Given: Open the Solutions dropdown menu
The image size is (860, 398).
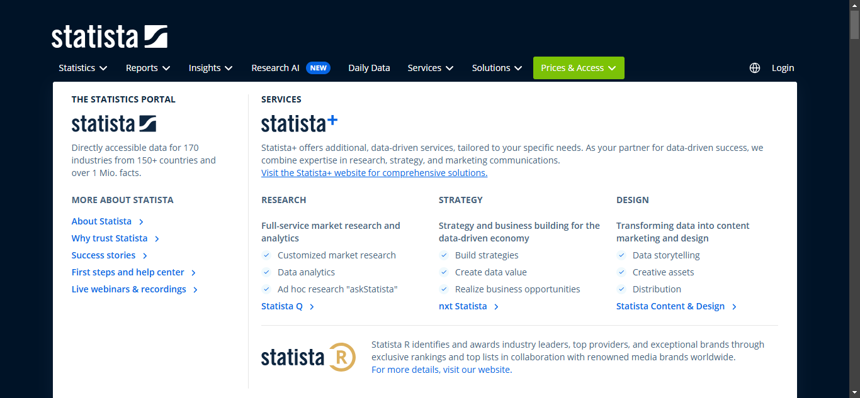Looking at the screenshot, I should [x=497, y=68].
